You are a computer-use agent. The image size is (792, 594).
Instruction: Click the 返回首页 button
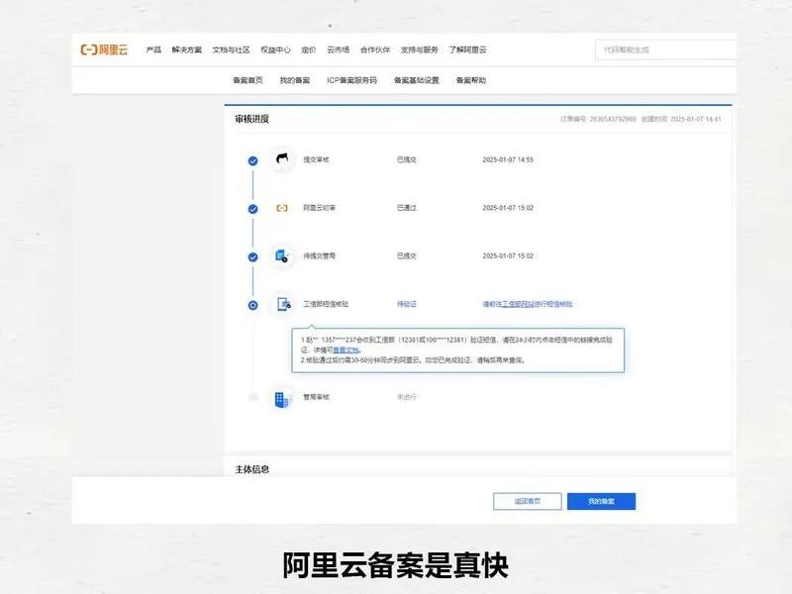click(528, 501)
